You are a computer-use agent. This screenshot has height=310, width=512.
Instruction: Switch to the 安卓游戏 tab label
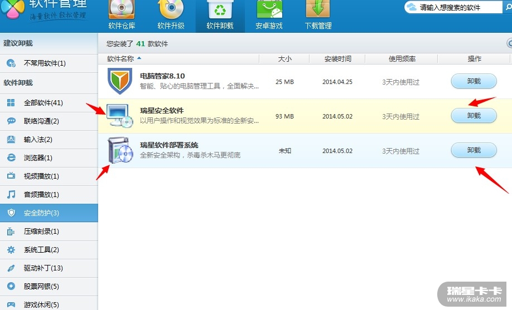coord(269,26)
